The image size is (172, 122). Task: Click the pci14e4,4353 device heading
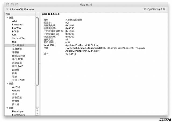[51, 14]
